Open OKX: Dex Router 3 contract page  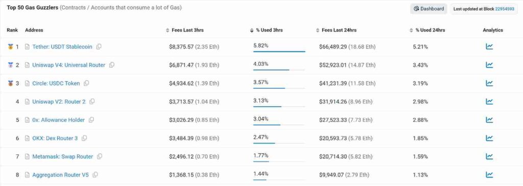pos(55,138)
